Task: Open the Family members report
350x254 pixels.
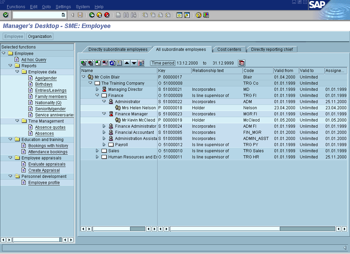Action: [x=51, y=96]
